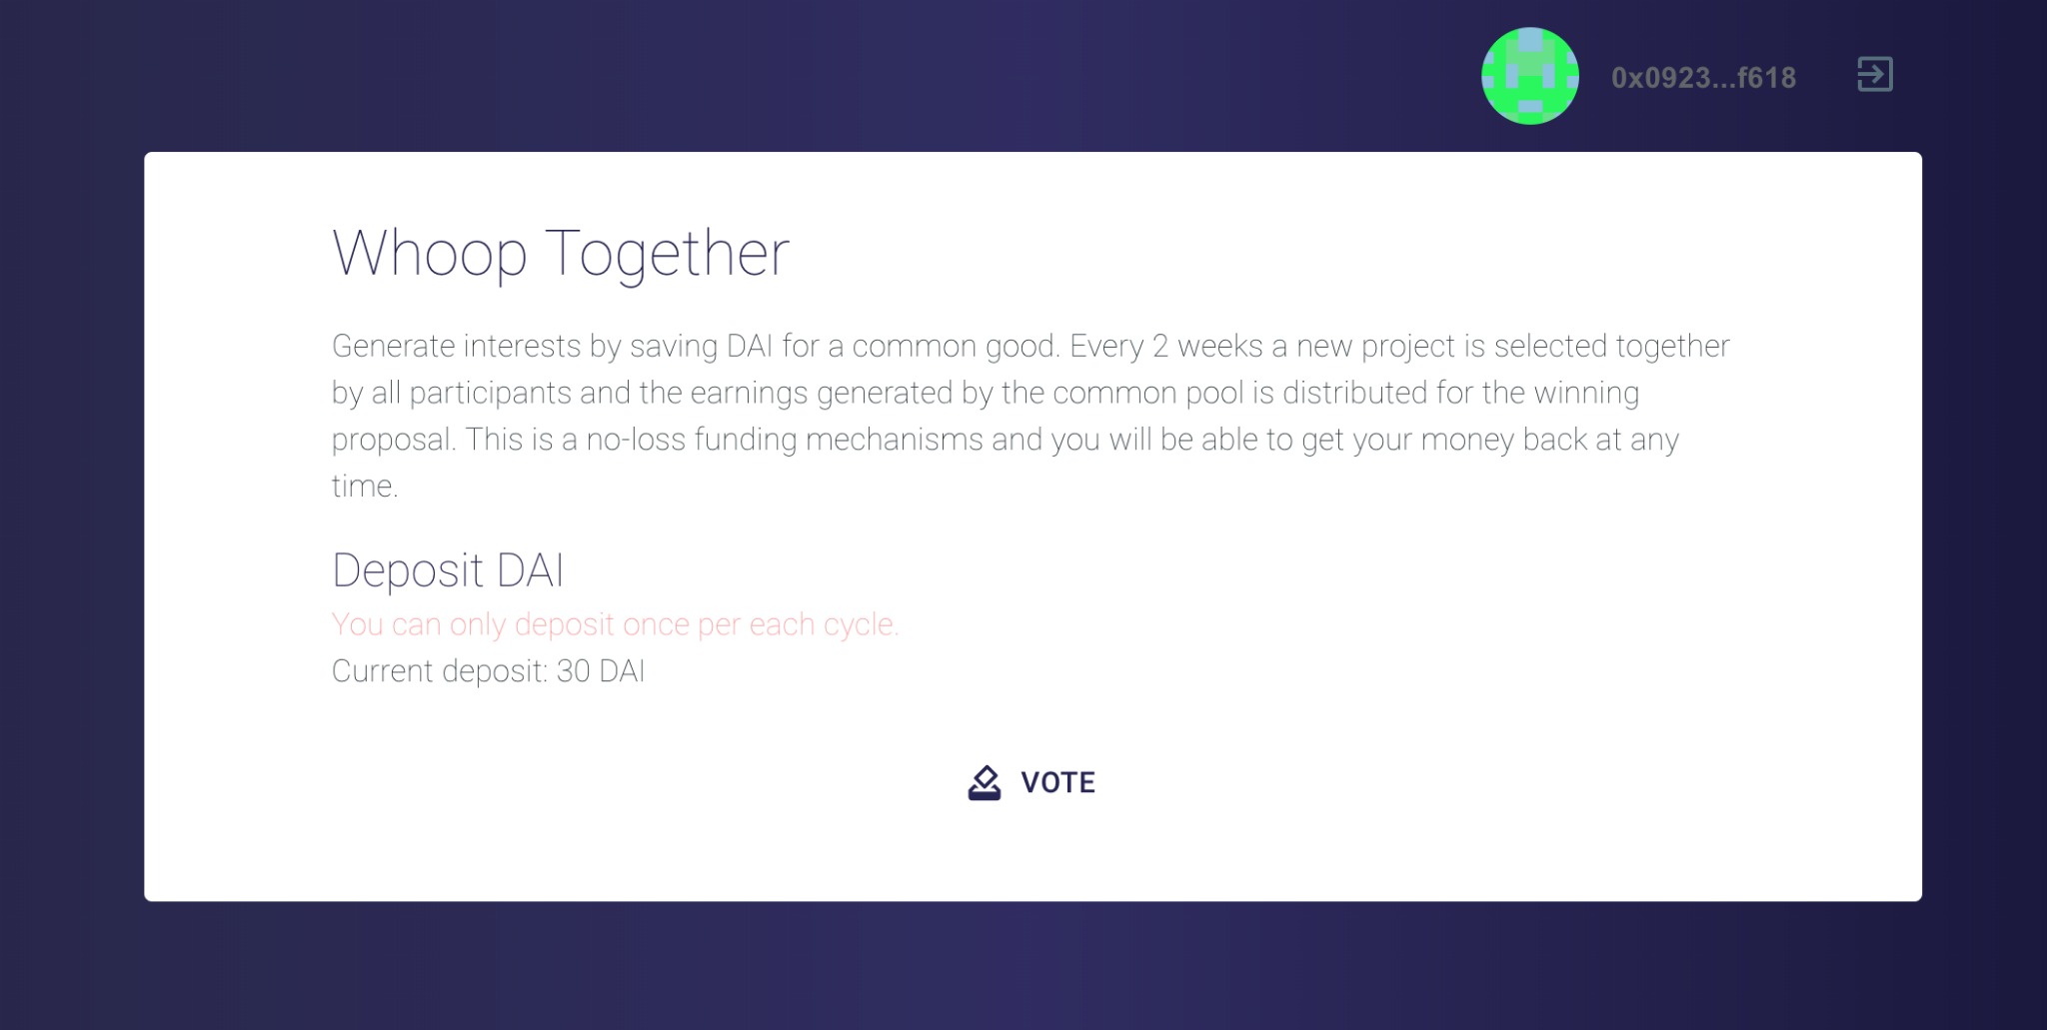The image size is (2047, 1030).
Task: Click the green pixelated account avatar
Action: (1529, 76)
